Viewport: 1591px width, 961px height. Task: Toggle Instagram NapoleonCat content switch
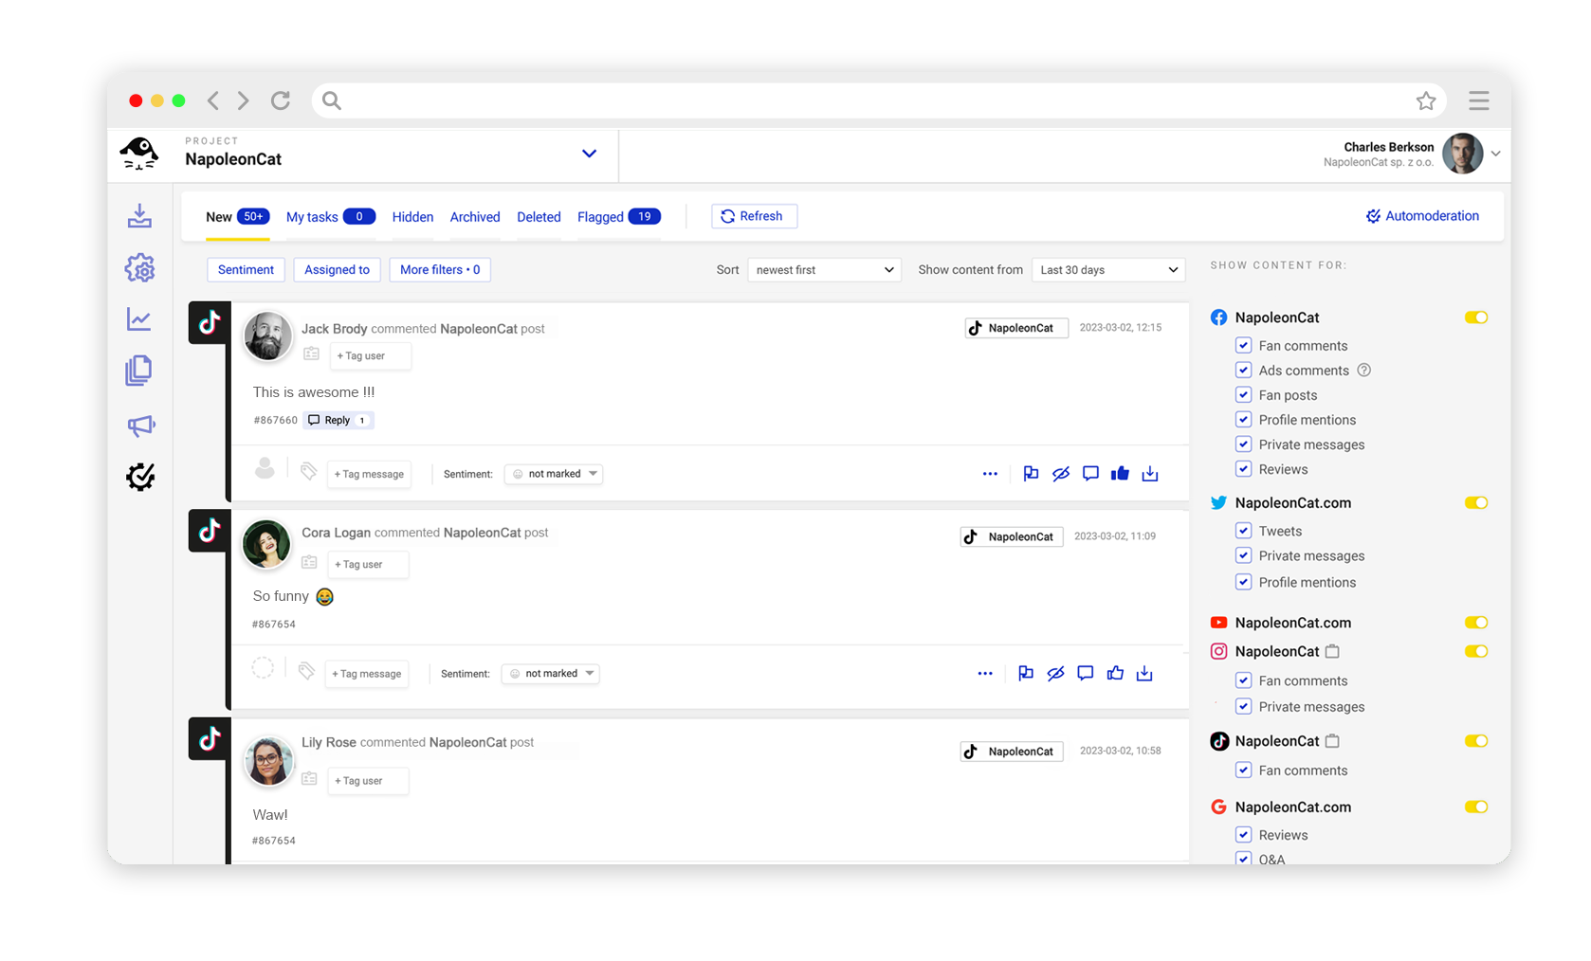tap(1476, 651)
